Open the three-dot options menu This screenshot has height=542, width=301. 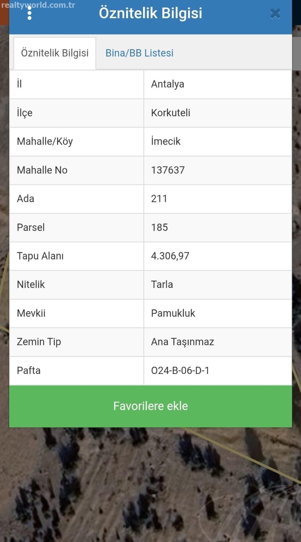(29, 14)
